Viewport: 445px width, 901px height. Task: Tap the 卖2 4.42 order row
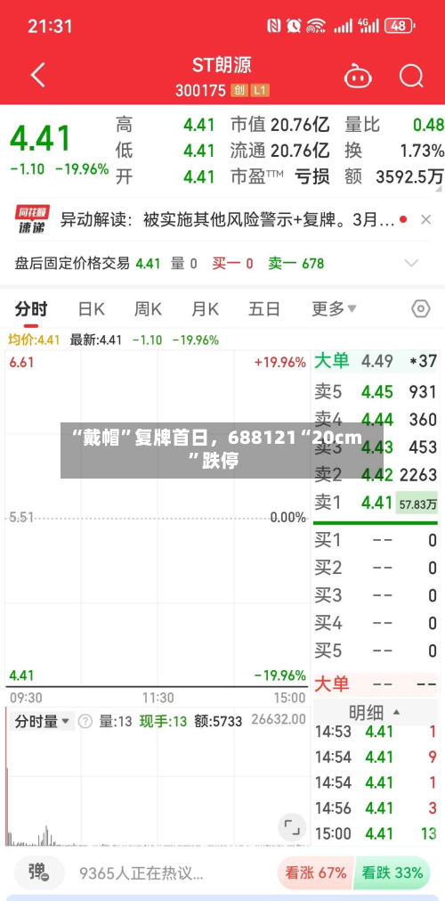[376, 475]
